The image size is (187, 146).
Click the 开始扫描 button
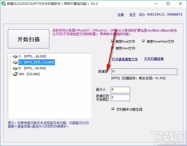point(29,39)
